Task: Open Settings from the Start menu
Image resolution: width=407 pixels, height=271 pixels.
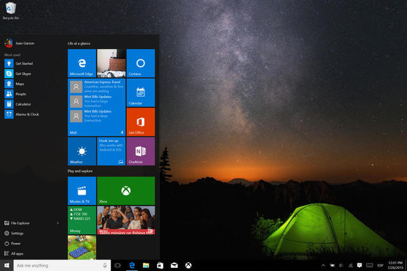Action: point(14,233)
